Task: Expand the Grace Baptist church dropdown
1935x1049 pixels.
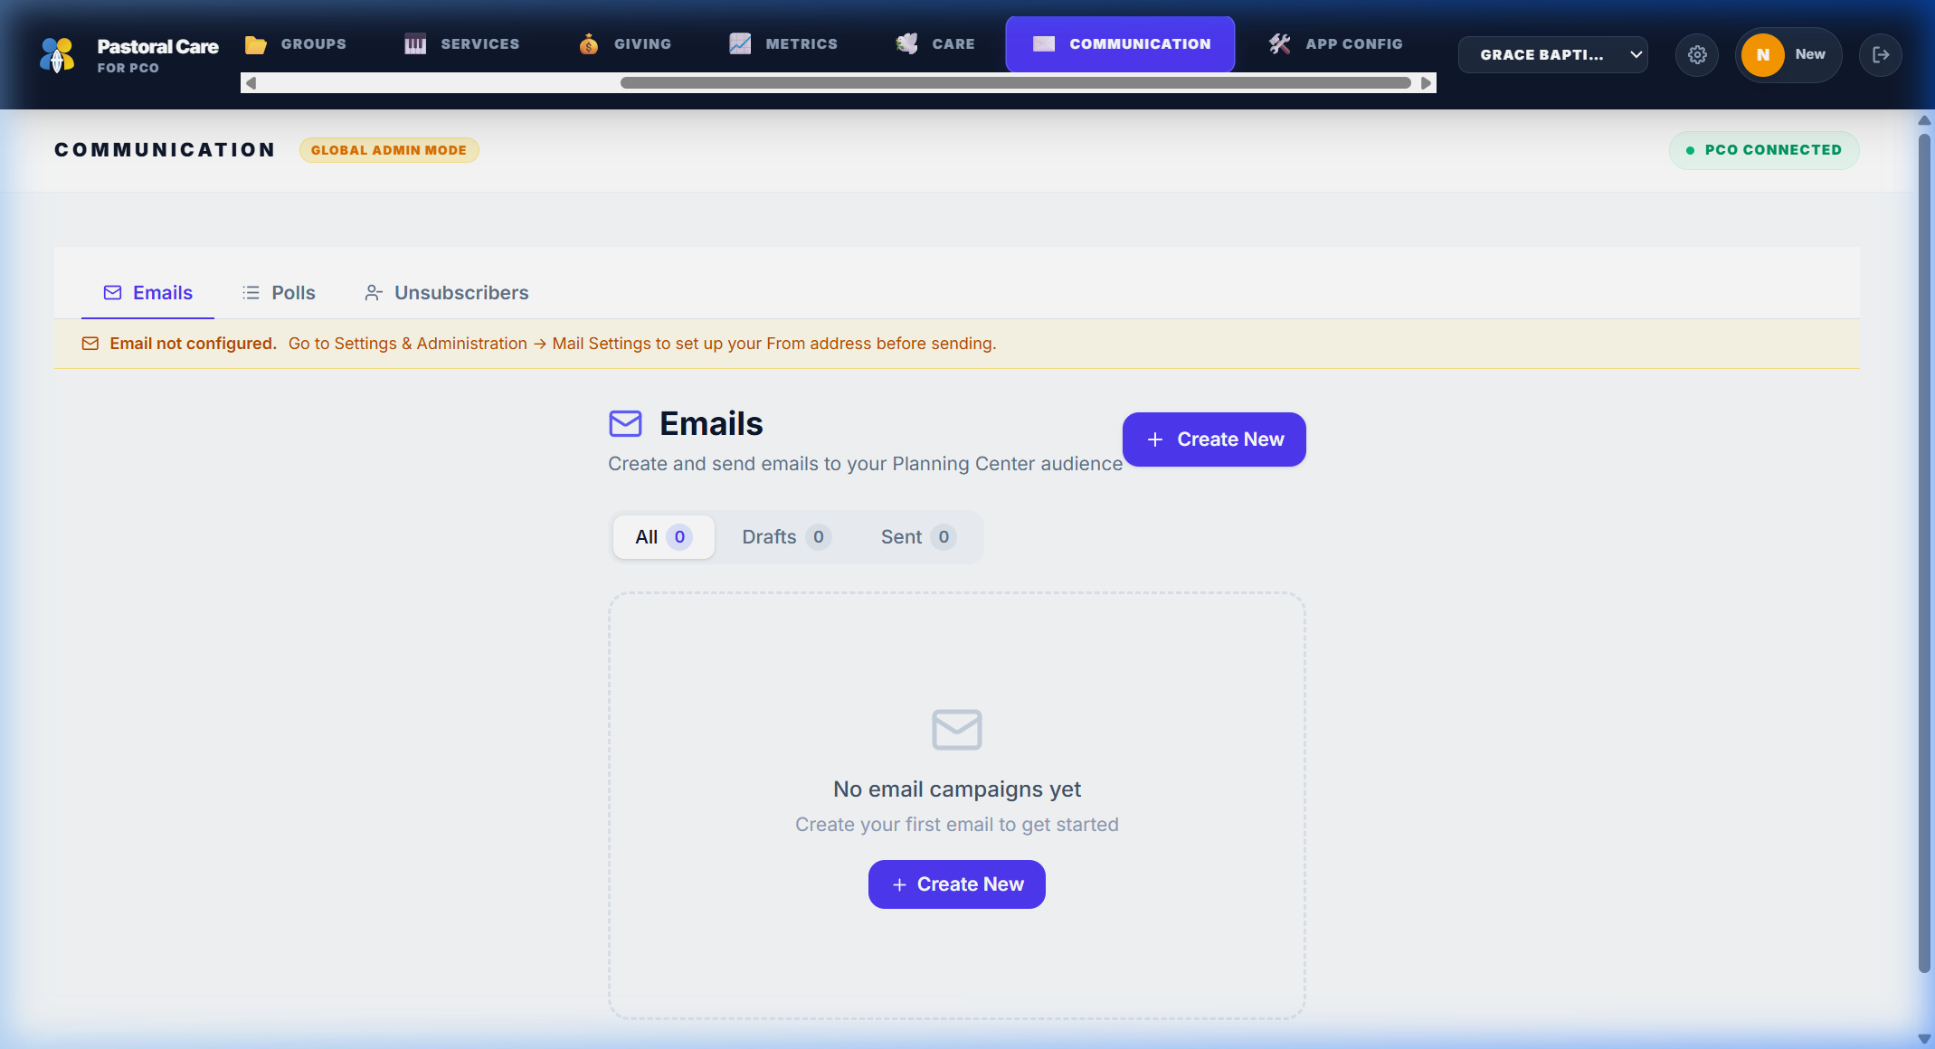Action: pos(1552,55)
